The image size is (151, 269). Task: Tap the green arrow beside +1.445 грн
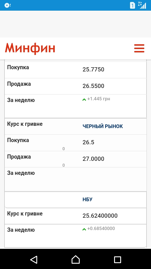(84, 99)
